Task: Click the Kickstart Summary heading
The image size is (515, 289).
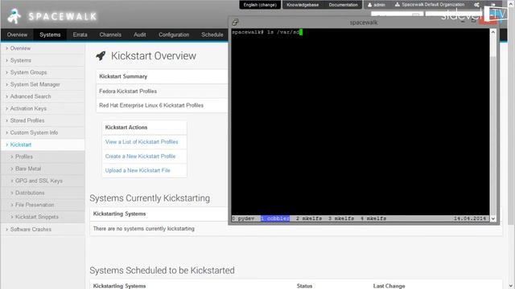Action: pyautogui.click(x=123, y=76)
